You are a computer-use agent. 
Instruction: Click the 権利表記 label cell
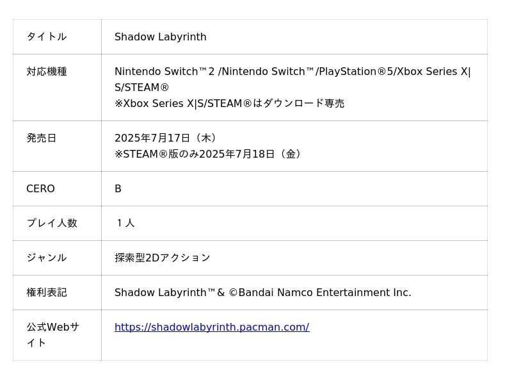pyautogui.click(x=47, y=293)
